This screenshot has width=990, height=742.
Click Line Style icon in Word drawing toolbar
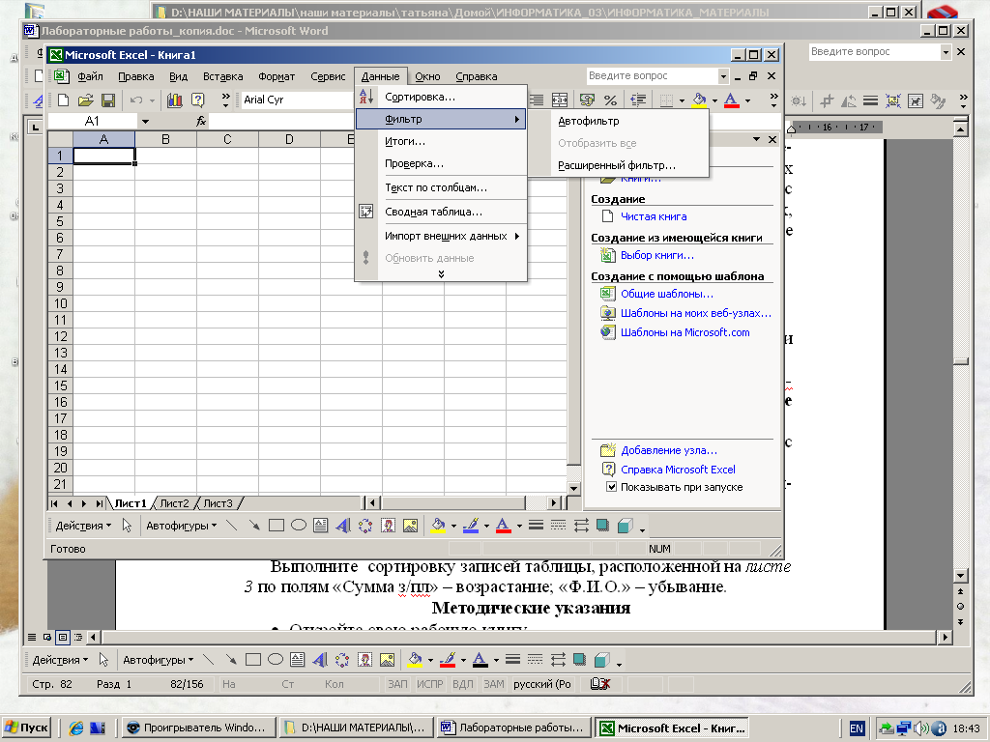tap(512, 660)
